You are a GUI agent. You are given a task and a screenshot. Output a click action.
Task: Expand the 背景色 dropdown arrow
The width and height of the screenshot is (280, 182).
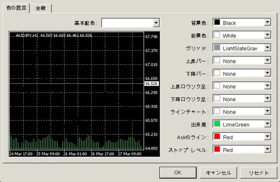[x=267, y=22]
